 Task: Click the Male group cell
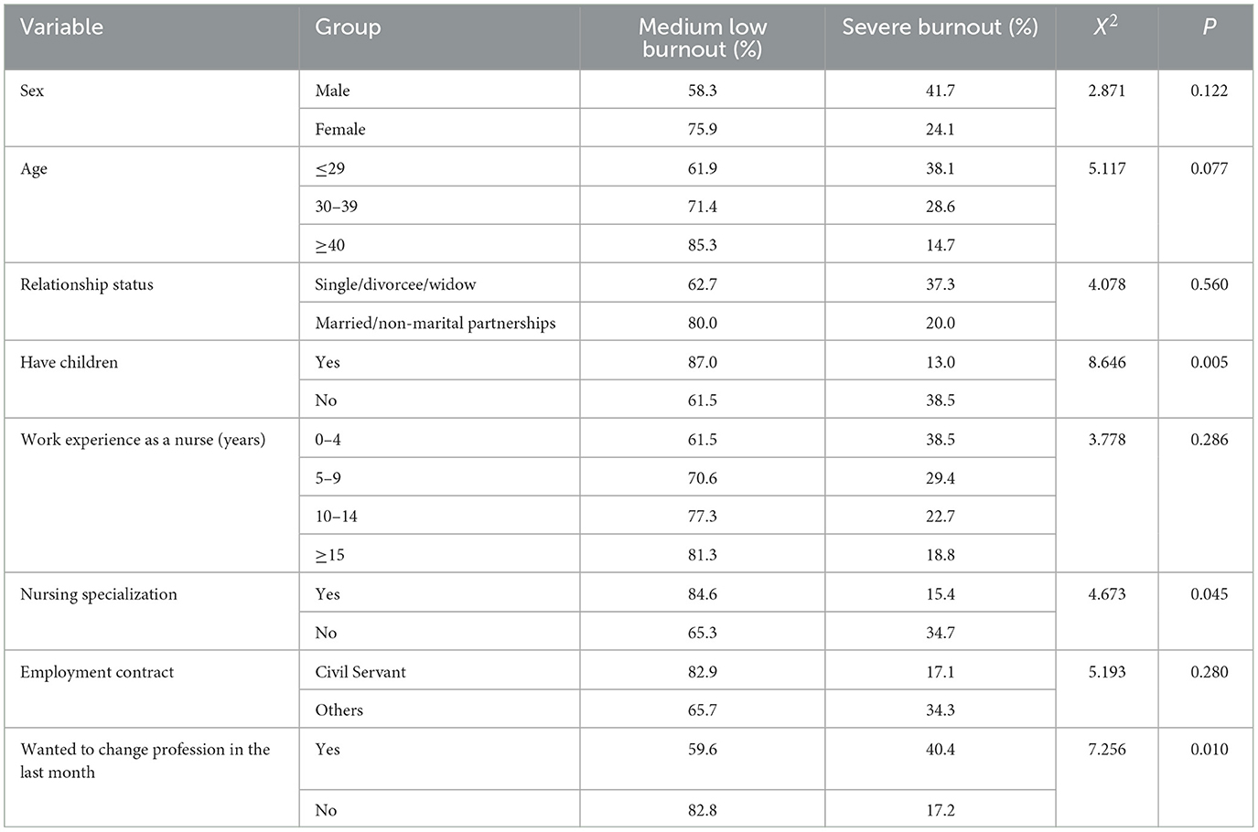point(333,91)
